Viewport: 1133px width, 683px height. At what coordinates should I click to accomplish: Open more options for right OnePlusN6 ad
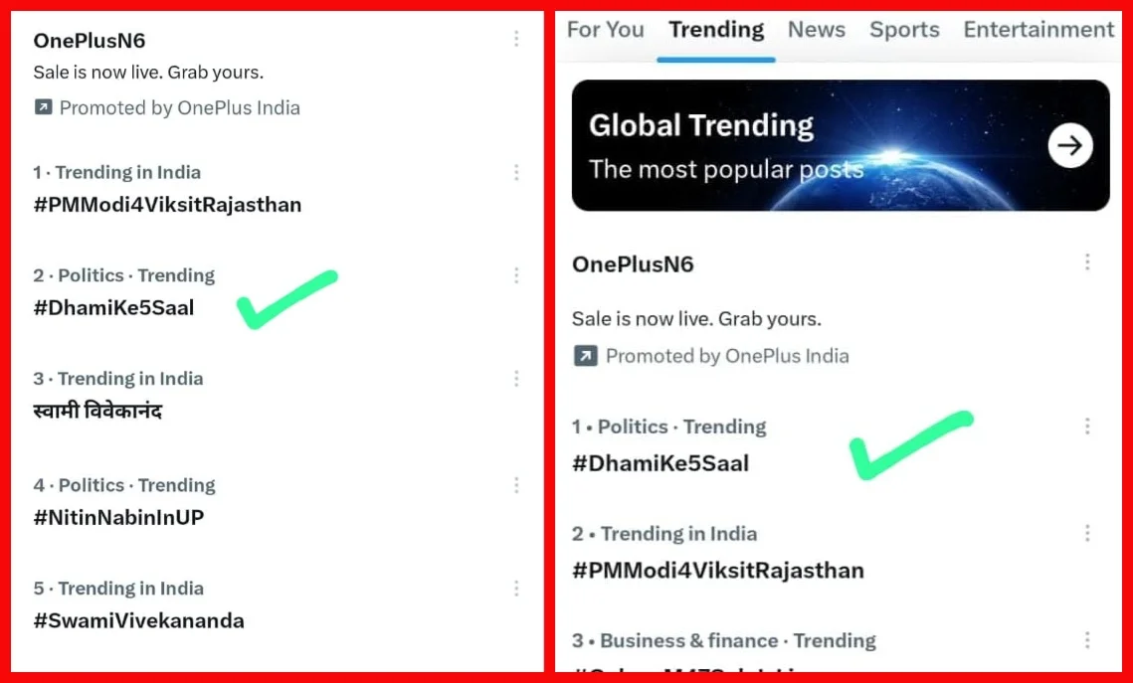[x=1087, y=262]
